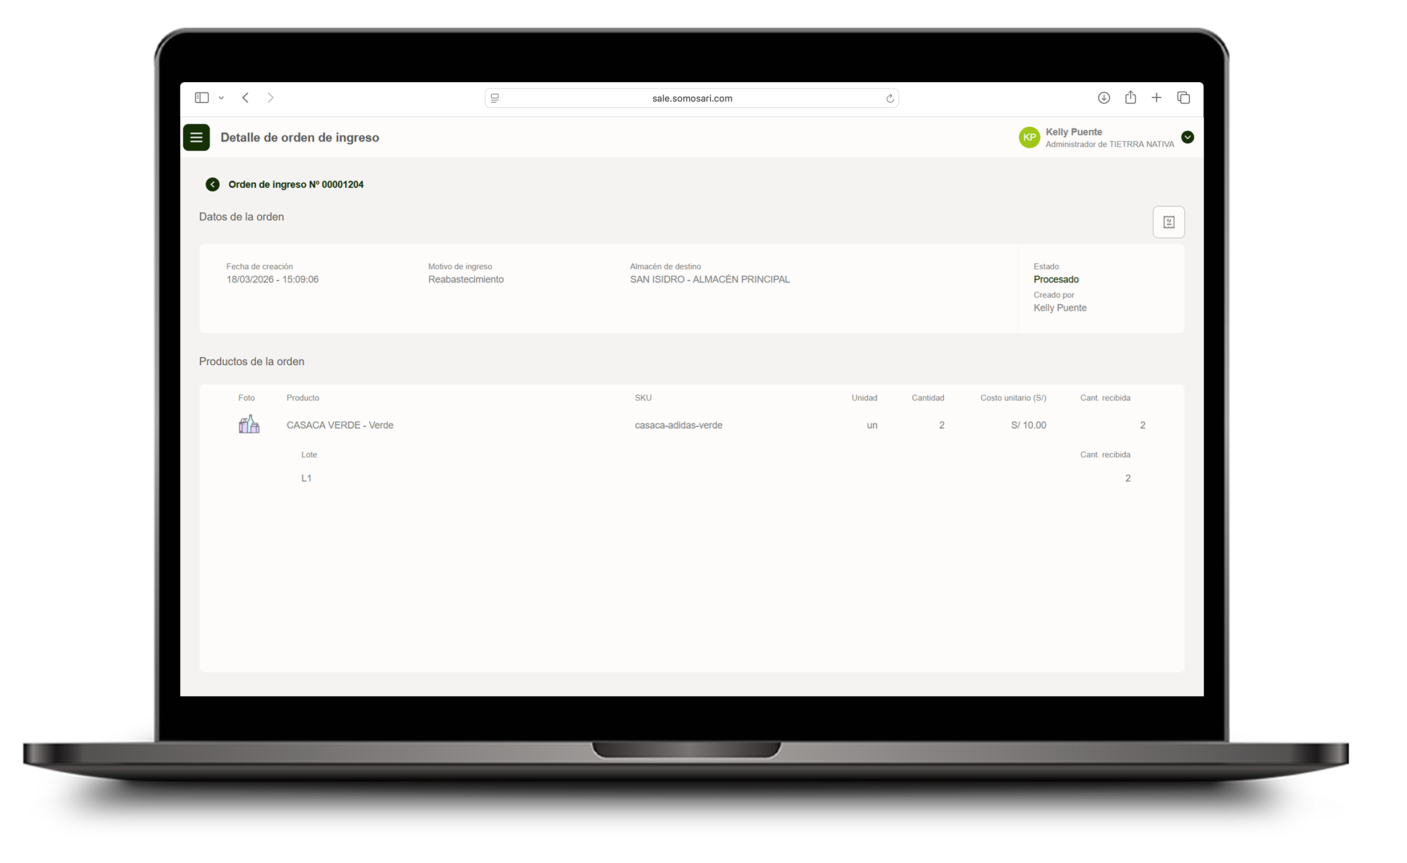Select 'Kelly Puente' under Creado por
The image size is (1407, 863).
[x=1060, y=308]
